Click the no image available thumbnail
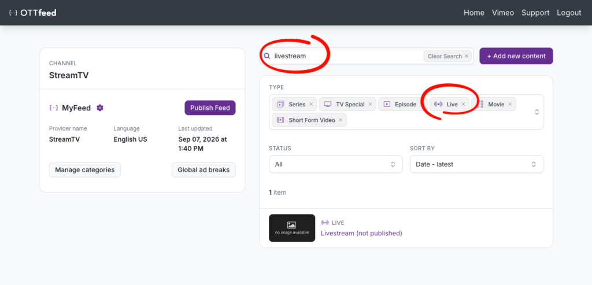 tap(292, 228)
